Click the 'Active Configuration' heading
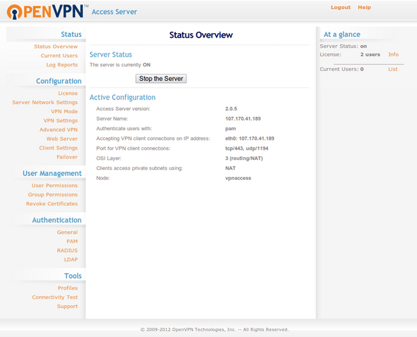Viewport: 417px width, 337px height. pyautogui.click(x=122, y=98)
